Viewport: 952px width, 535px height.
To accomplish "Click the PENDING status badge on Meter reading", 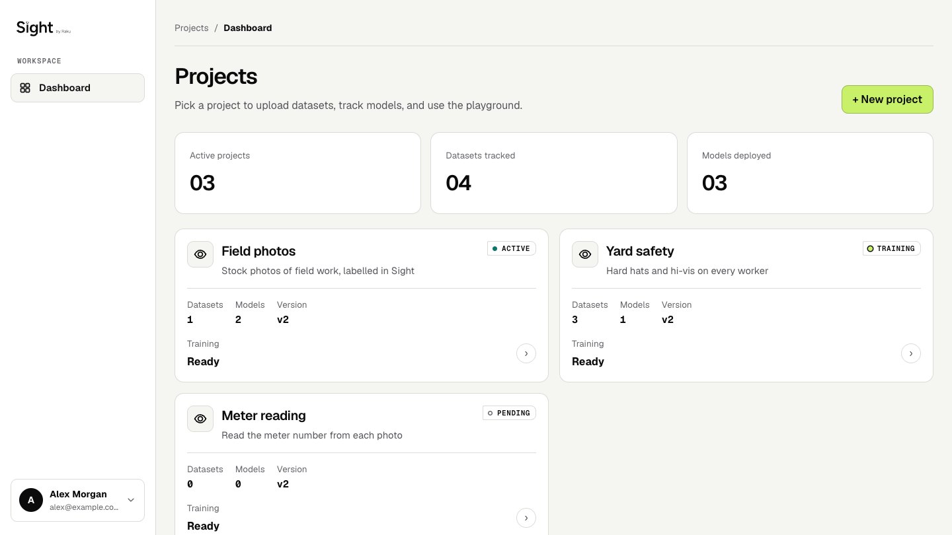I will pos(509,413).
